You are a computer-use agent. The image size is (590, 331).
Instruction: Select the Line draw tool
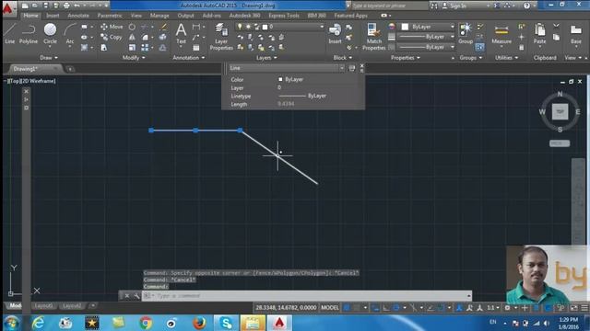point(9,33)
